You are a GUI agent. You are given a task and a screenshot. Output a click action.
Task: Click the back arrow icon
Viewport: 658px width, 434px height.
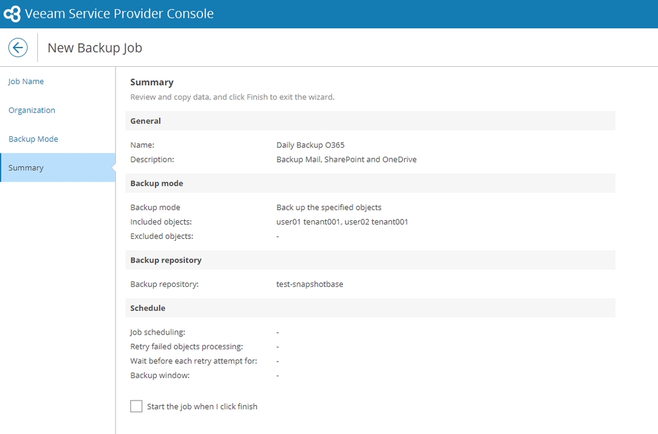point(18,48)
